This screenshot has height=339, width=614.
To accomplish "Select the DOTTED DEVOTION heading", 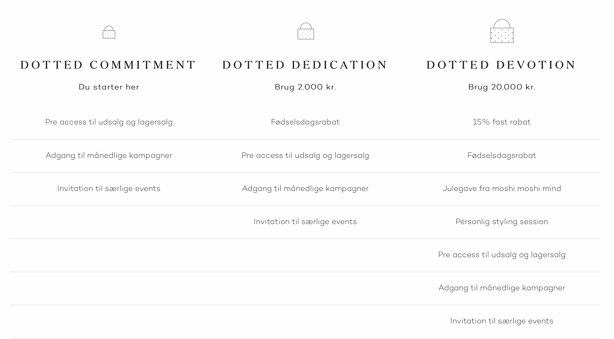I will (501, 65).
